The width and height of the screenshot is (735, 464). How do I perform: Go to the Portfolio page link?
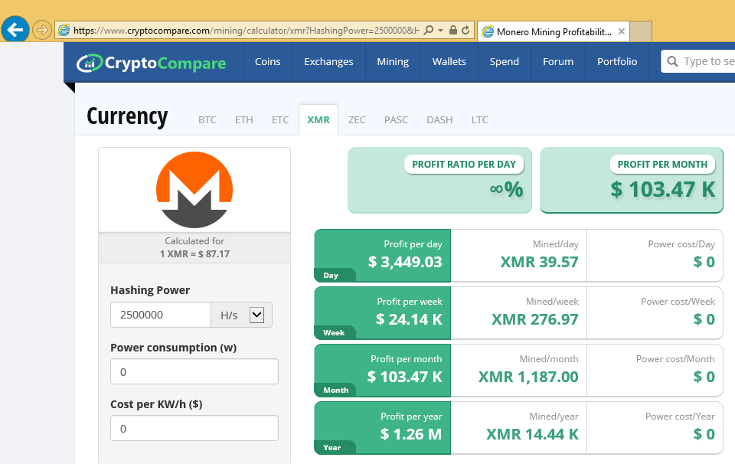tap(617, 62)
